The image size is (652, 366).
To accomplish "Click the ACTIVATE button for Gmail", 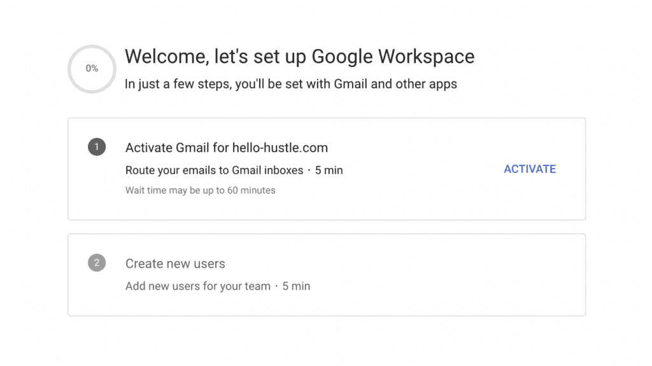I will click(530, 169).
